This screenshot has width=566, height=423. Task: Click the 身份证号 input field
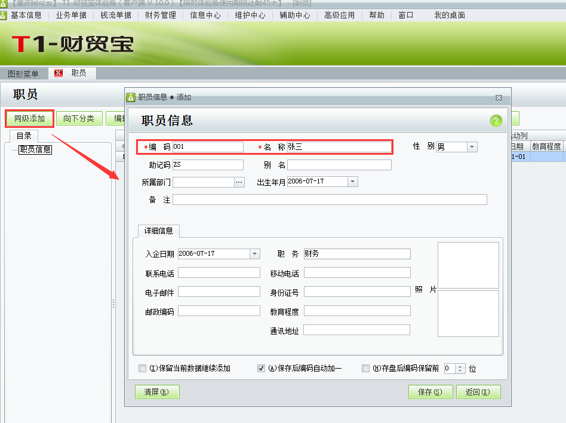pyautogui.click(x=357, y=292)
